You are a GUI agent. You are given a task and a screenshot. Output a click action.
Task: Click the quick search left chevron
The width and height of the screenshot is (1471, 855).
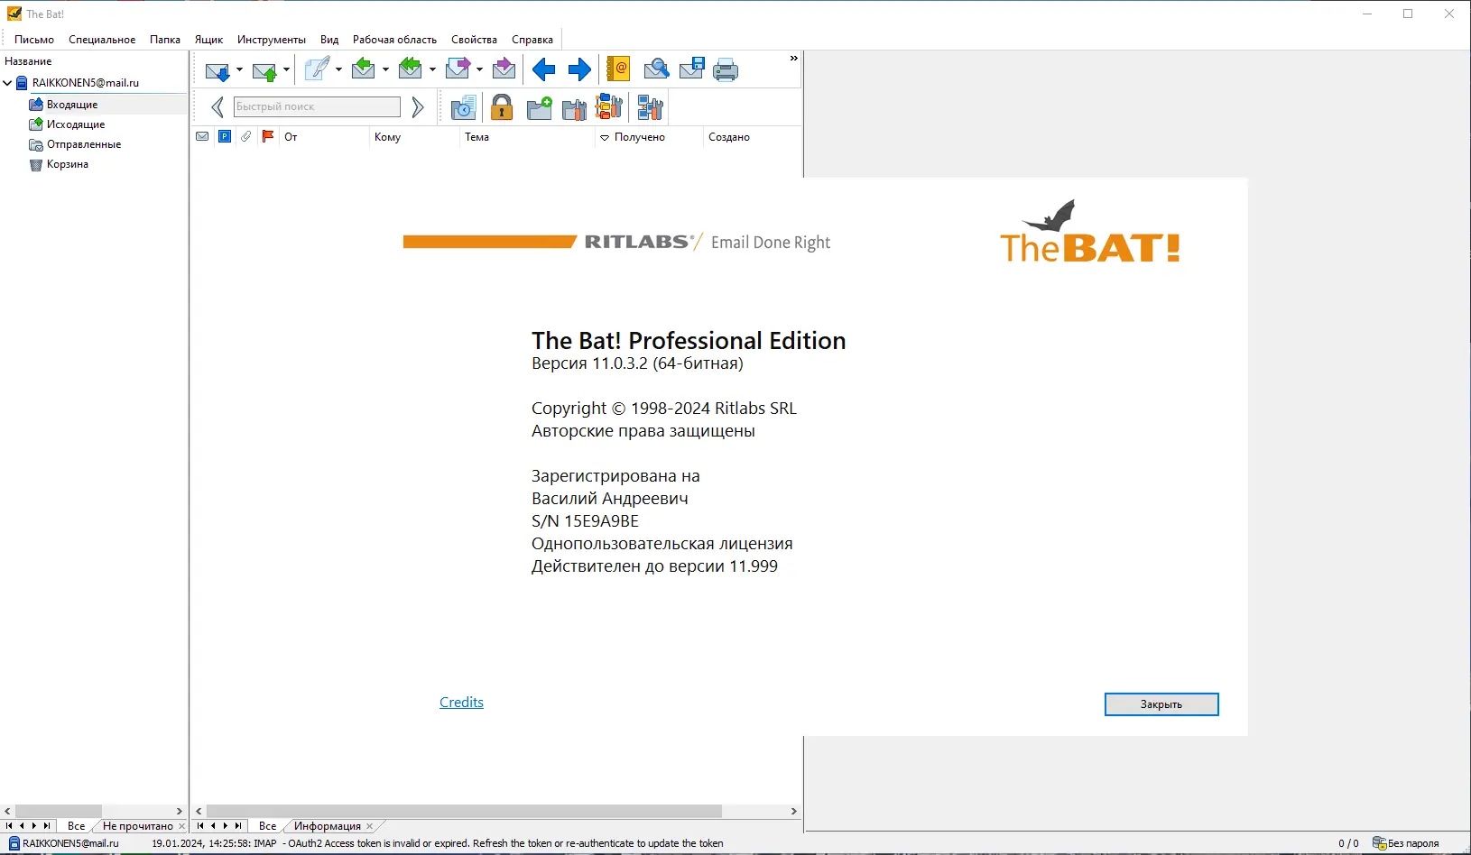pyautogui.click(x=217, y=107)
